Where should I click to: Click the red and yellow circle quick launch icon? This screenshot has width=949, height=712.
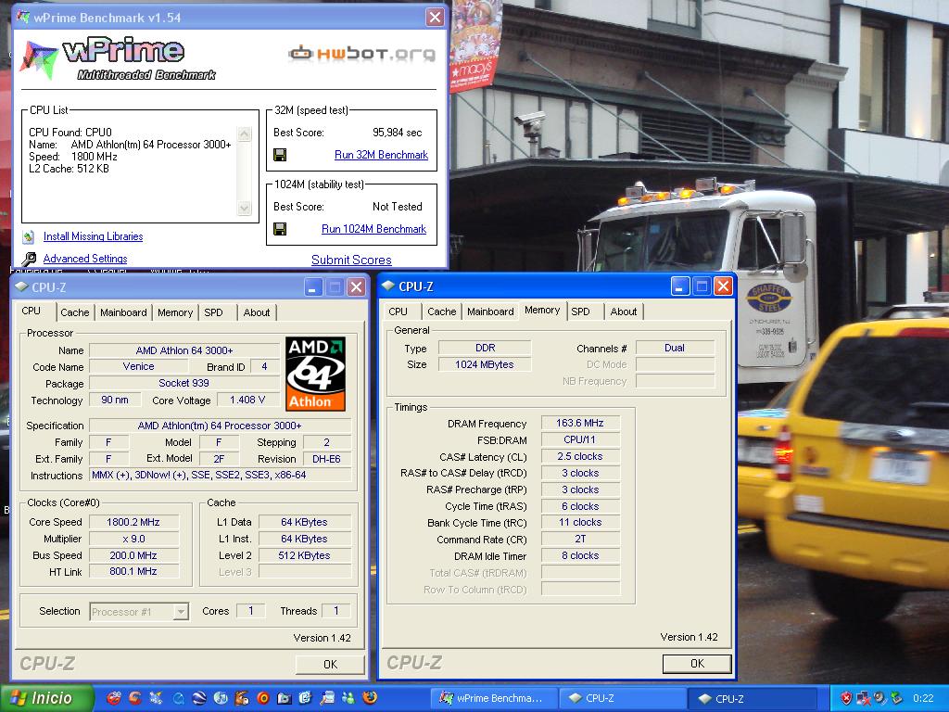coord(263,698)
